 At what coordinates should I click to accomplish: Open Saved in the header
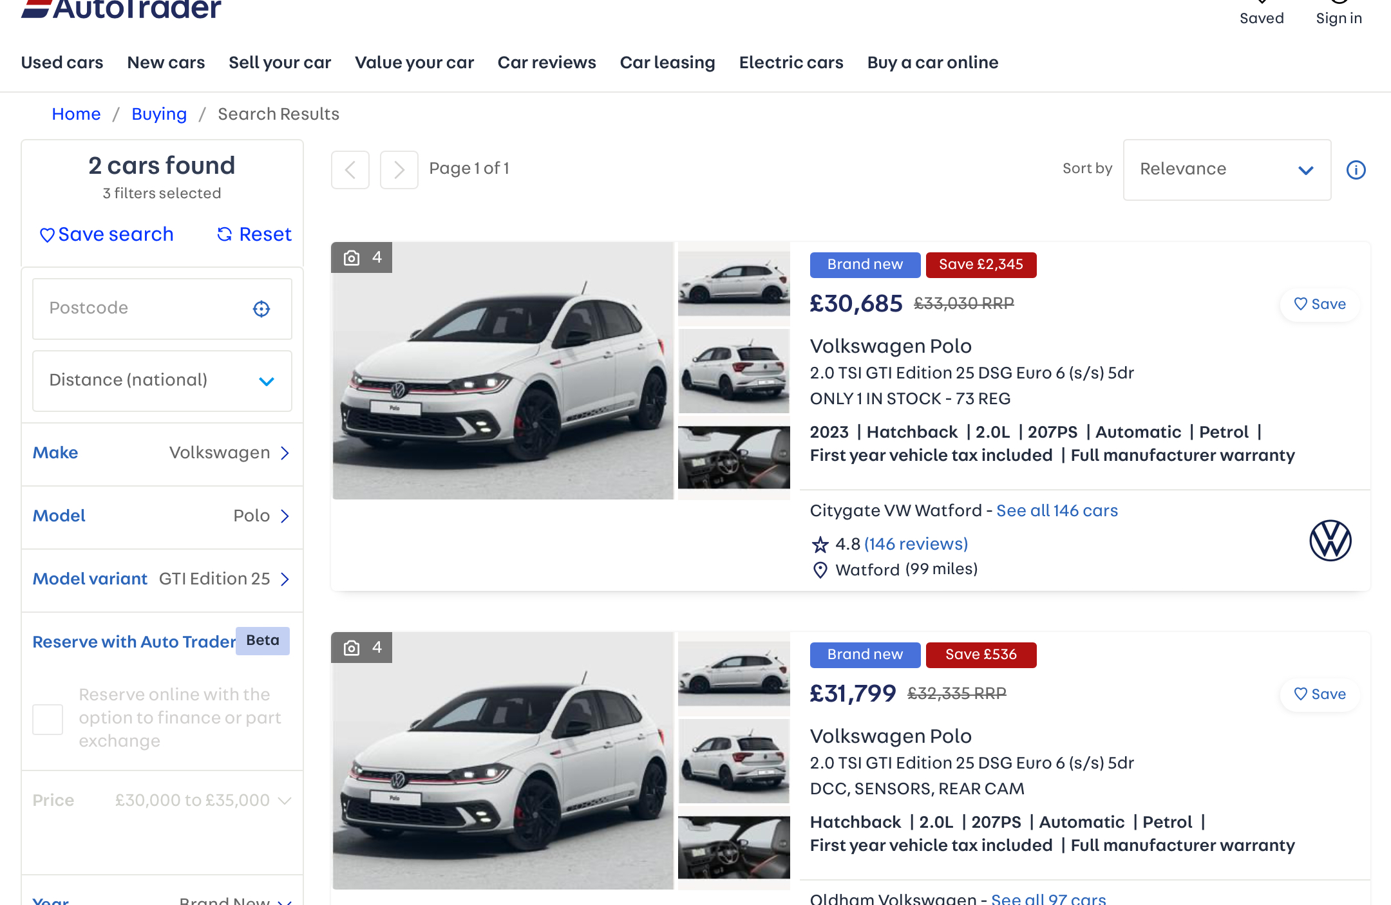pyautogui.click(x=1262, y=13)
